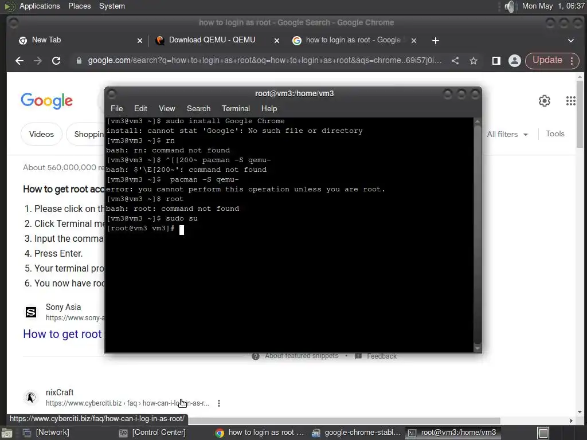Viewport: 587px width, 440px height.
Task: Click the Update button in Chrome
Action: point(547,60)
